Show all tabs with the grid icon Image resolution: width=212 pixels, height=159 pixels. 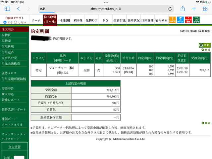205,9
